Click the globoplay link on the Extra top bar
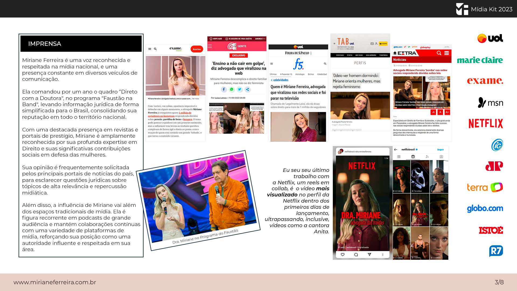517x291 pixels. point(425,47)
